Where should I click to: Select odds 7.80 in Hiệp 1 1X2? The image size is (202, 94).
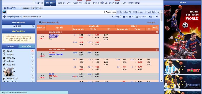point(148,60)
